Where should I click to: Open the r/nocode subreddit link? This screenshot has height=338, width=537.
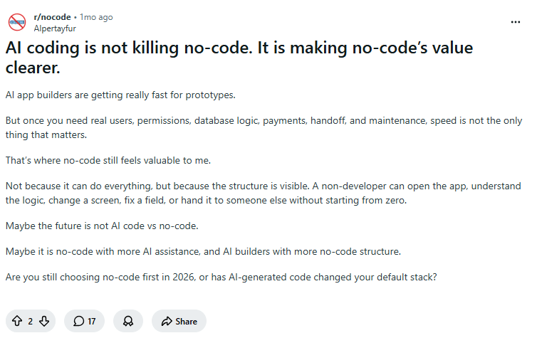coord(52,17)
